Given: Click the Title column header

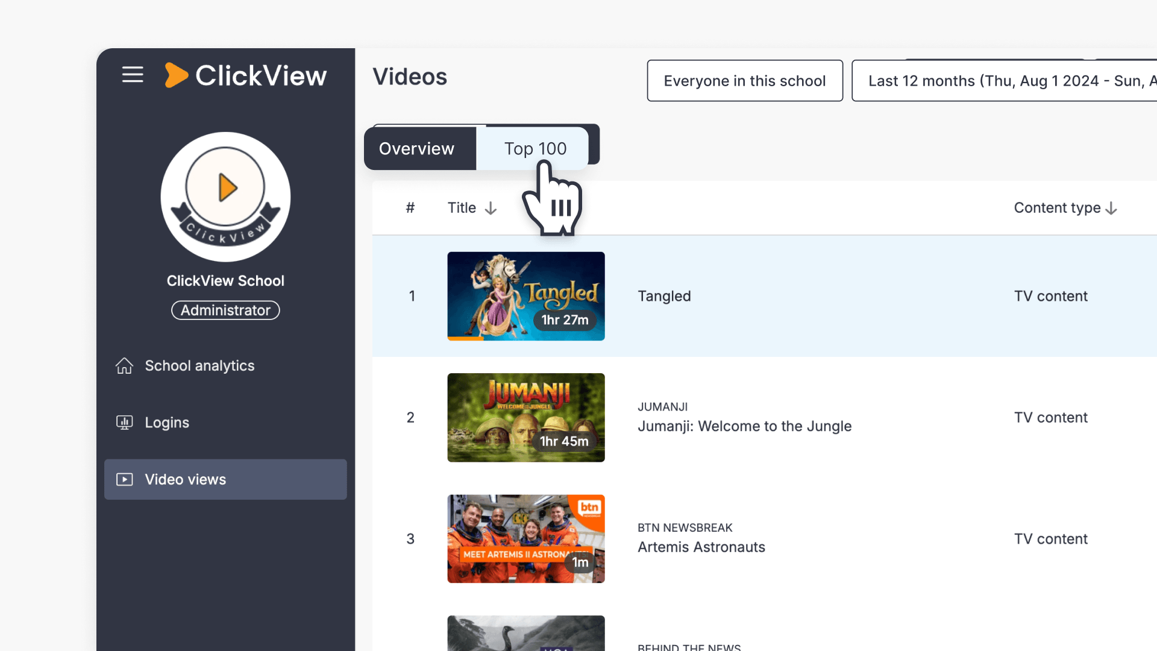Looking at the screenshot, I should coord(462,208).
